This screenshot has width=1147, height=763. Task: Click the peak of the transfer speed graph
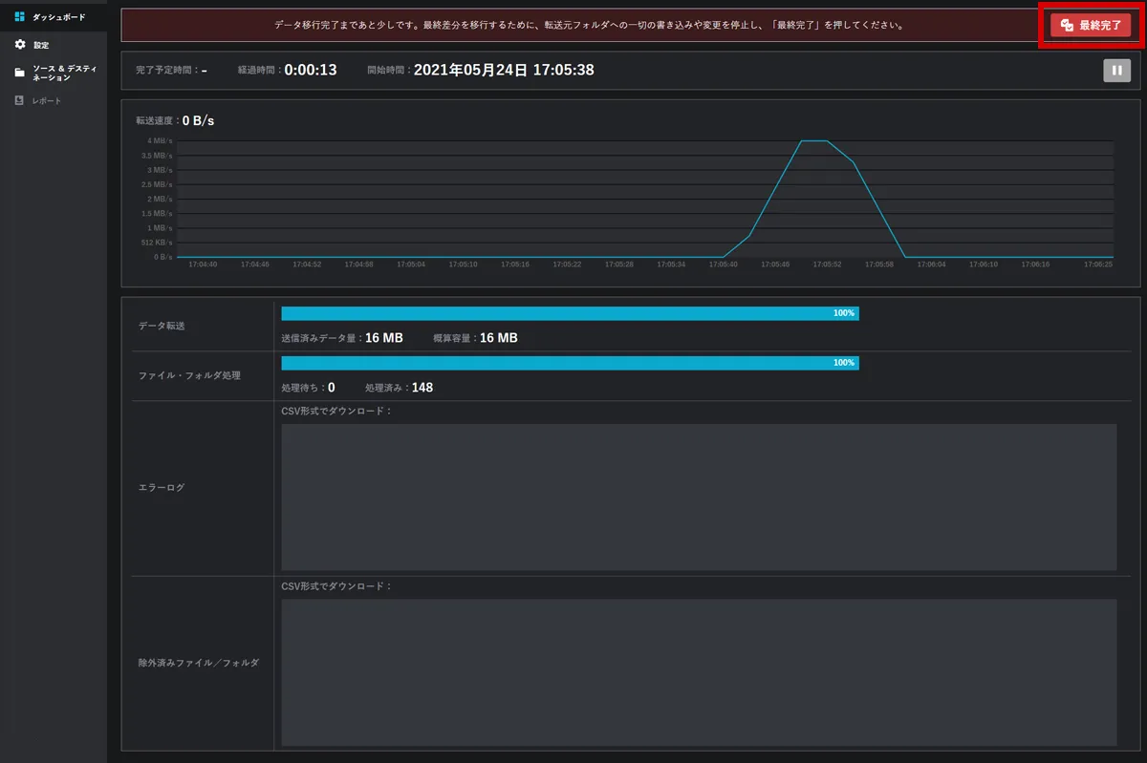click(x=813, y=141)
